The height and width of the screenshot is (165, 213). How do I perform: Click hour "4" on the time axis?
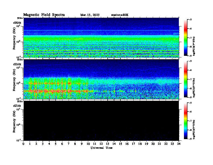49,144
